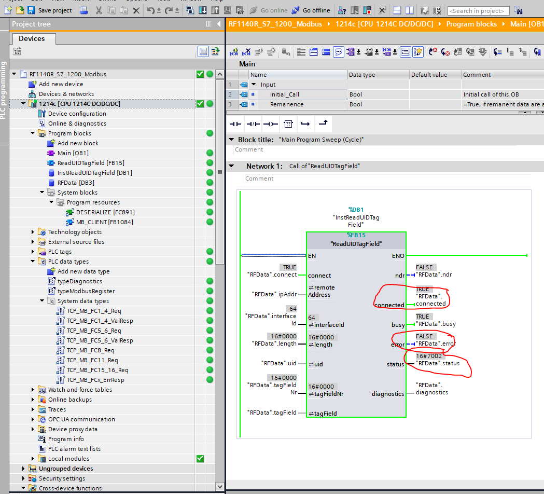Click the print icon in toolbar
The image size is (544, 494).
pos(84,10)
